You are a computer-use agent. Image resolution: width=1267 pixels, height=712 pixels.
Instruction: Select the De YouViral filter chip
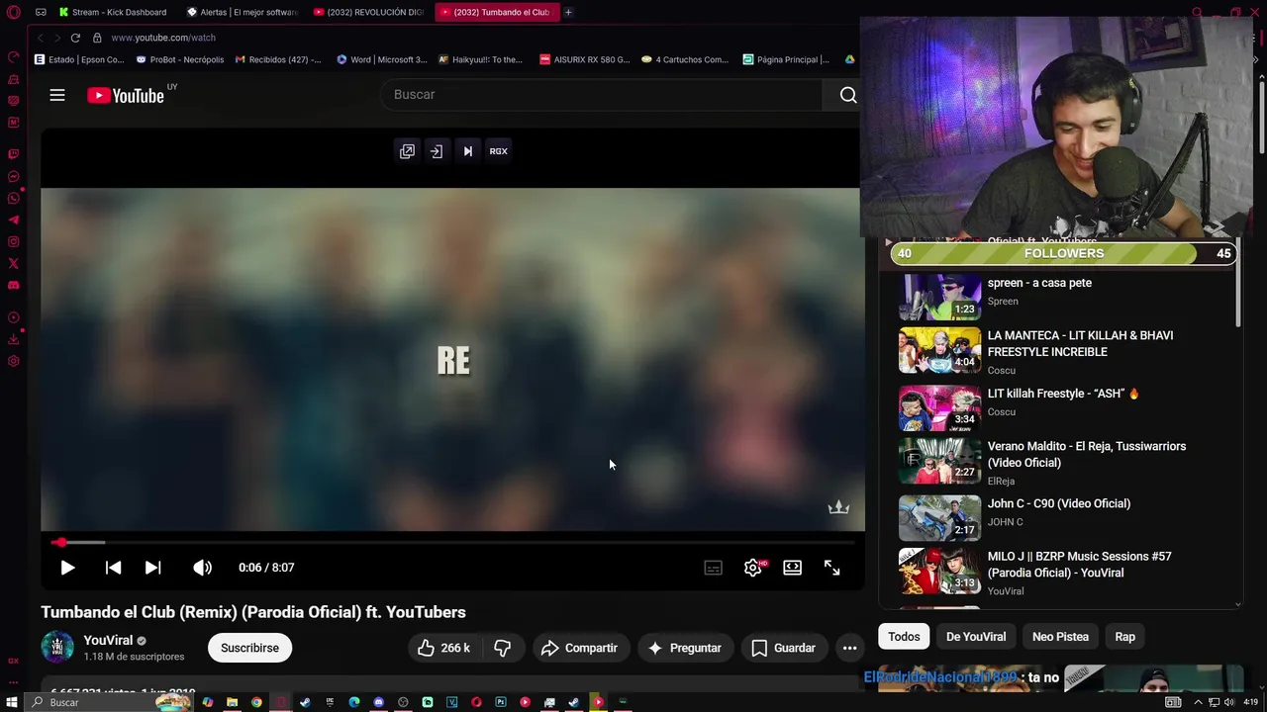[976, 637]
